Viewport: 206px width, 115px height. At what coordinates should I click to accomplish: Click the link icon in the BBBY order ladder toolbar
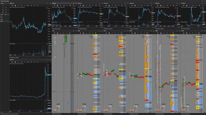(158, 33)
